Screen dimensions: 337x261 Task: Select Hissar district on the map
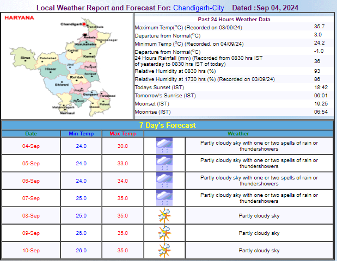pyautogui.click(x=50, y=70)
